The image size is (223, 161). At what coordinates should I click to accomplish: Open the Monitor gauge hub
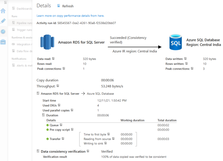click(x=3, y=32)
